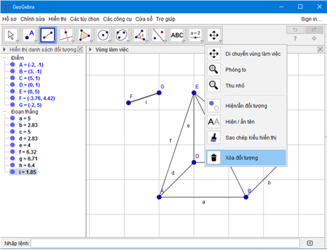Select the Angle tool
The width and height of the screenshot is (327, 250).
(x=140, y=35)
